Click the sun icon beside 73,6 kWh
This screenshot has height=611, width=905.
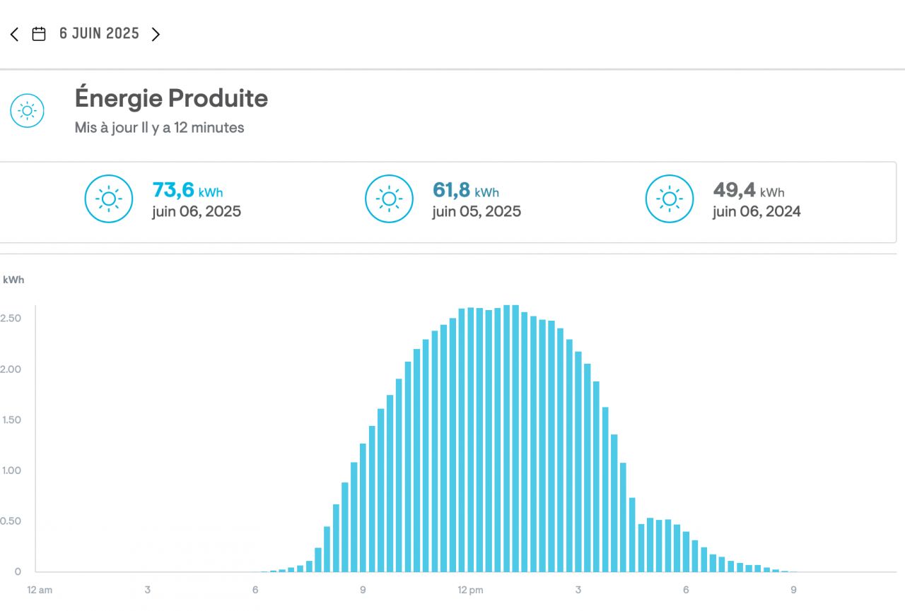tap(109, 199)
